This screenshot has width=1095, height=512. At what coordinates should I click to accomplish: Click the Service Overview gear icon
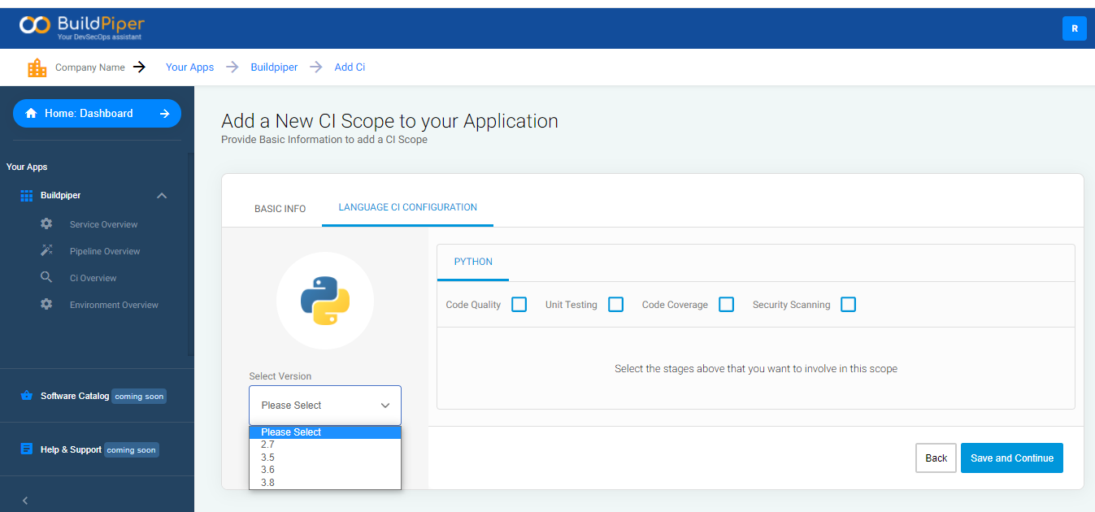click(x=46, y=223)
